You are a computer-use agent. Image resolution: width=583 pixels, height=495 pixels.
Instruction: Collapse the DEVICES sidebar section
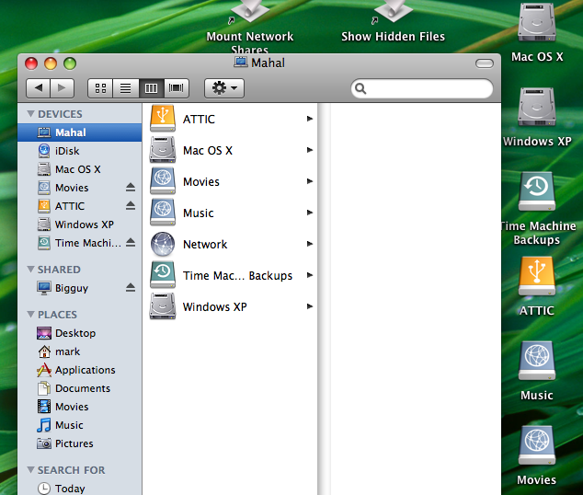(x=31, y=114)
